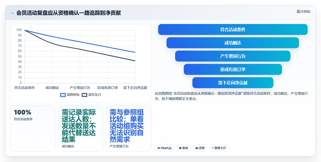Open the 100% 符合活动条件 data card
Image resolution: width=321 pixels, height=162 pixels.
click(33, 128)
